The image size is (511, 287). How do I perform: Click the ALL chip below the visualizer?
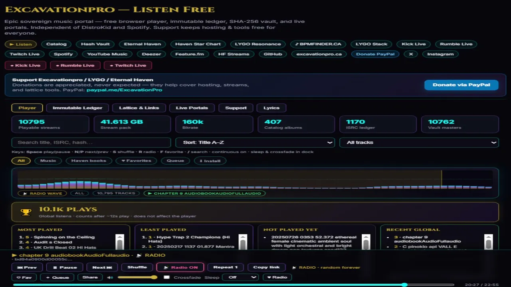[79, 193]
